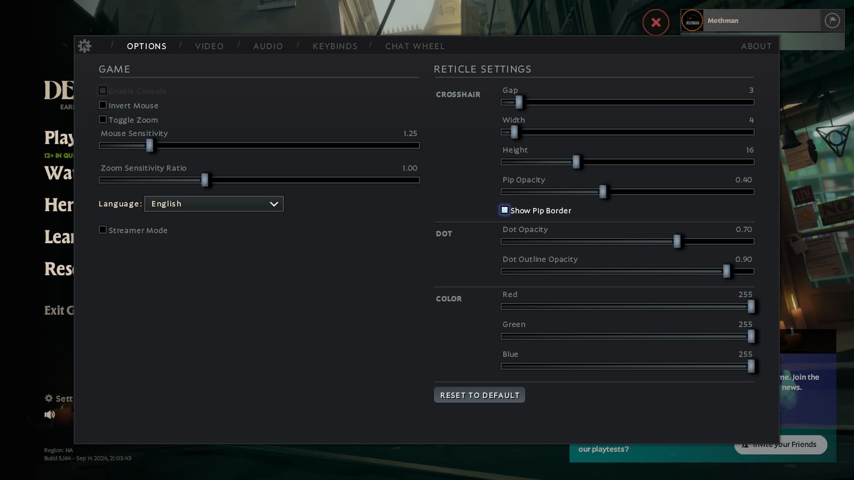Toggle the Toggle Zoom checkbox
The width and height of the screenshot is (854, 480).
(x=103, y=119)
